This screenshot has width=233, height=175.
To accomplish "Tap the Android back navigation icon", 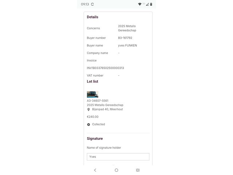I will pos(95,170).
